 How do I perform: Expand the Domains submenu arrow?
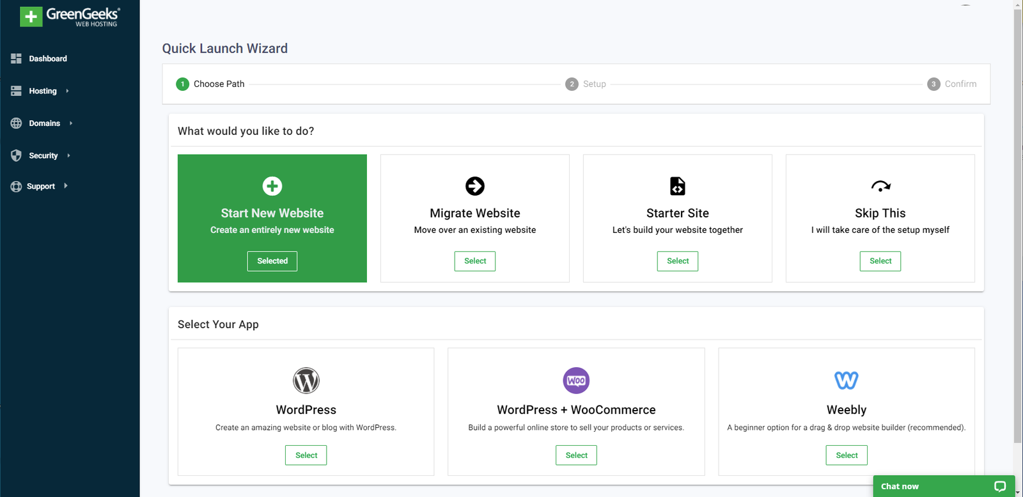(71, 123)
